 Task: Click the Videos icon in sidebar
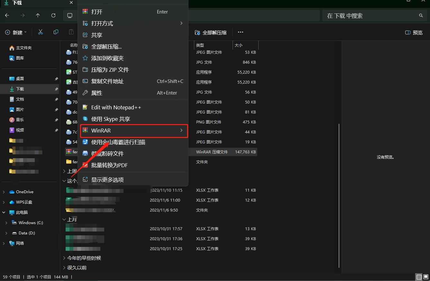tap(12, 130)
